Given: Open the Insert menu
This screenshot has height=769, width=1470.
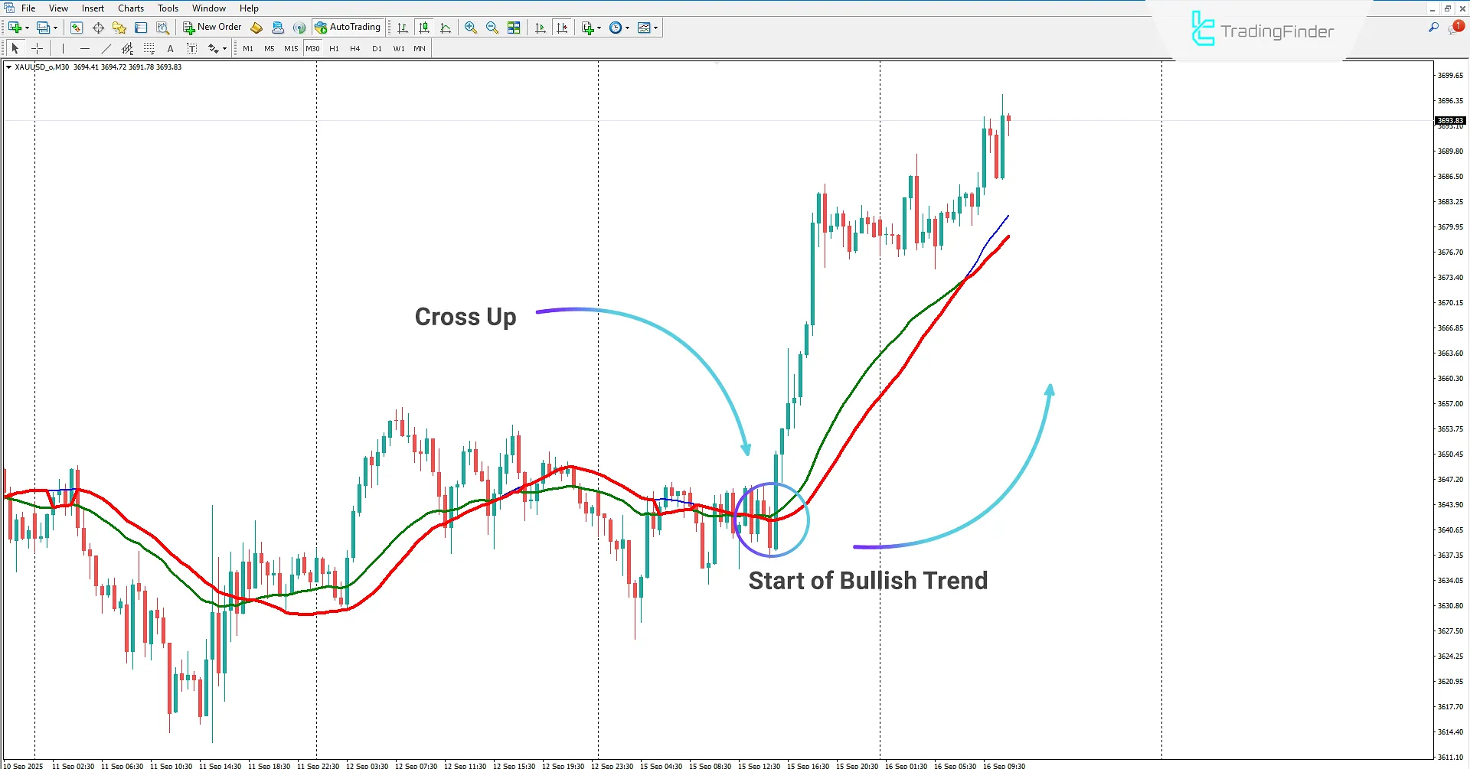Looking at the screenshot, I should 93,8.
